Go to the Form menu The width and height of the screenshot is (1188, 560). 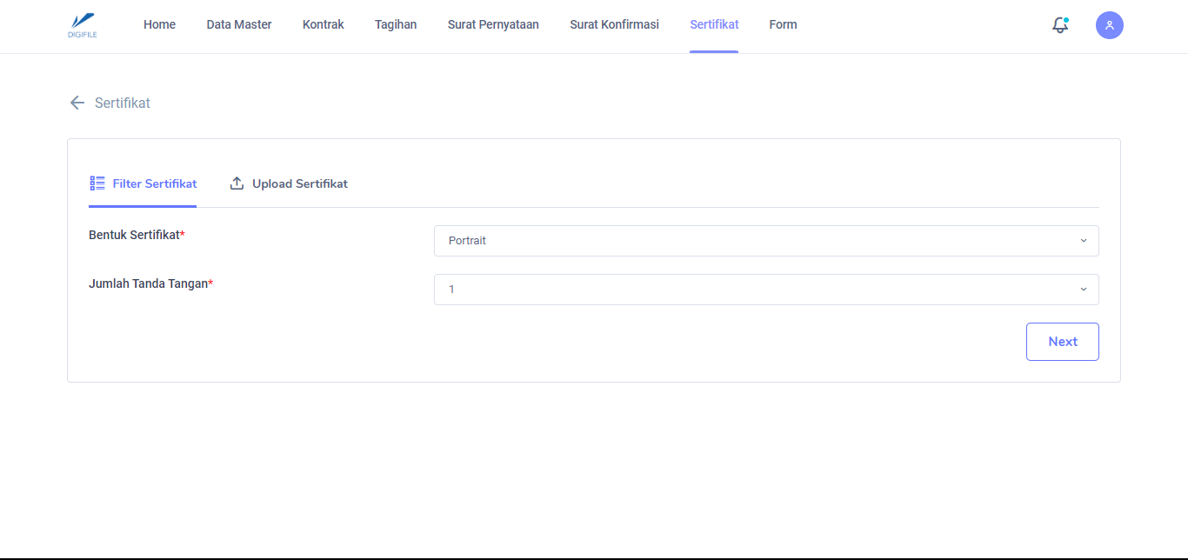[x=783, y=24]
